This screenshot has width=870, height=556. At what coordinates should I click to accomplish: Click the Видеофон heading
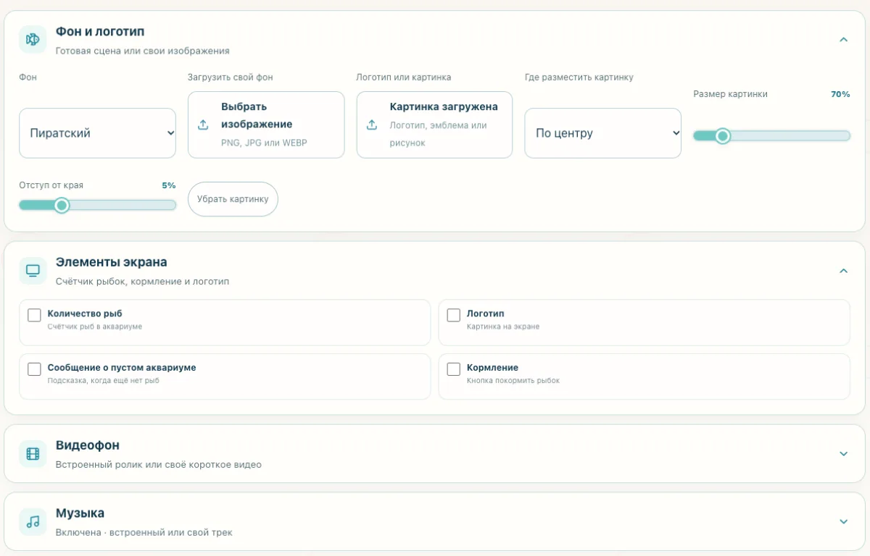coord(88,445)
